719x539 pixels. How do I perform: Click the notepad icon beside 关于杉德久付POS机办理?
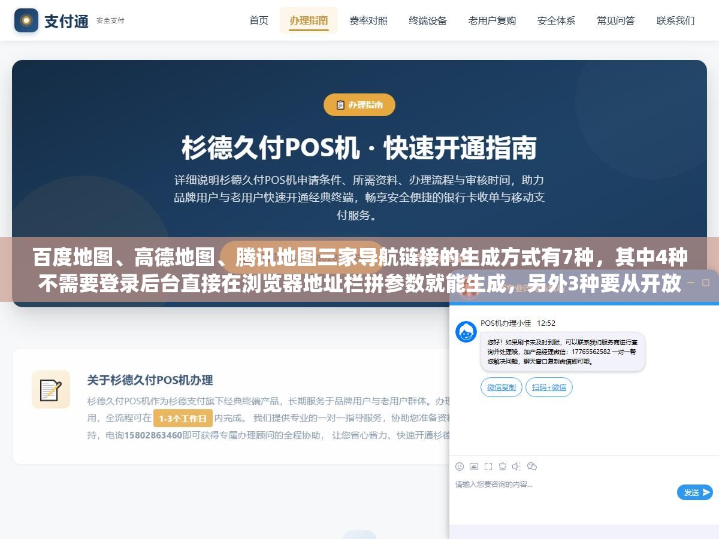pos(51,390)
